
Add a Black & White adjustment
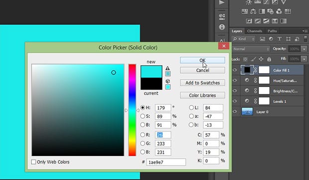tap(262, 11)
